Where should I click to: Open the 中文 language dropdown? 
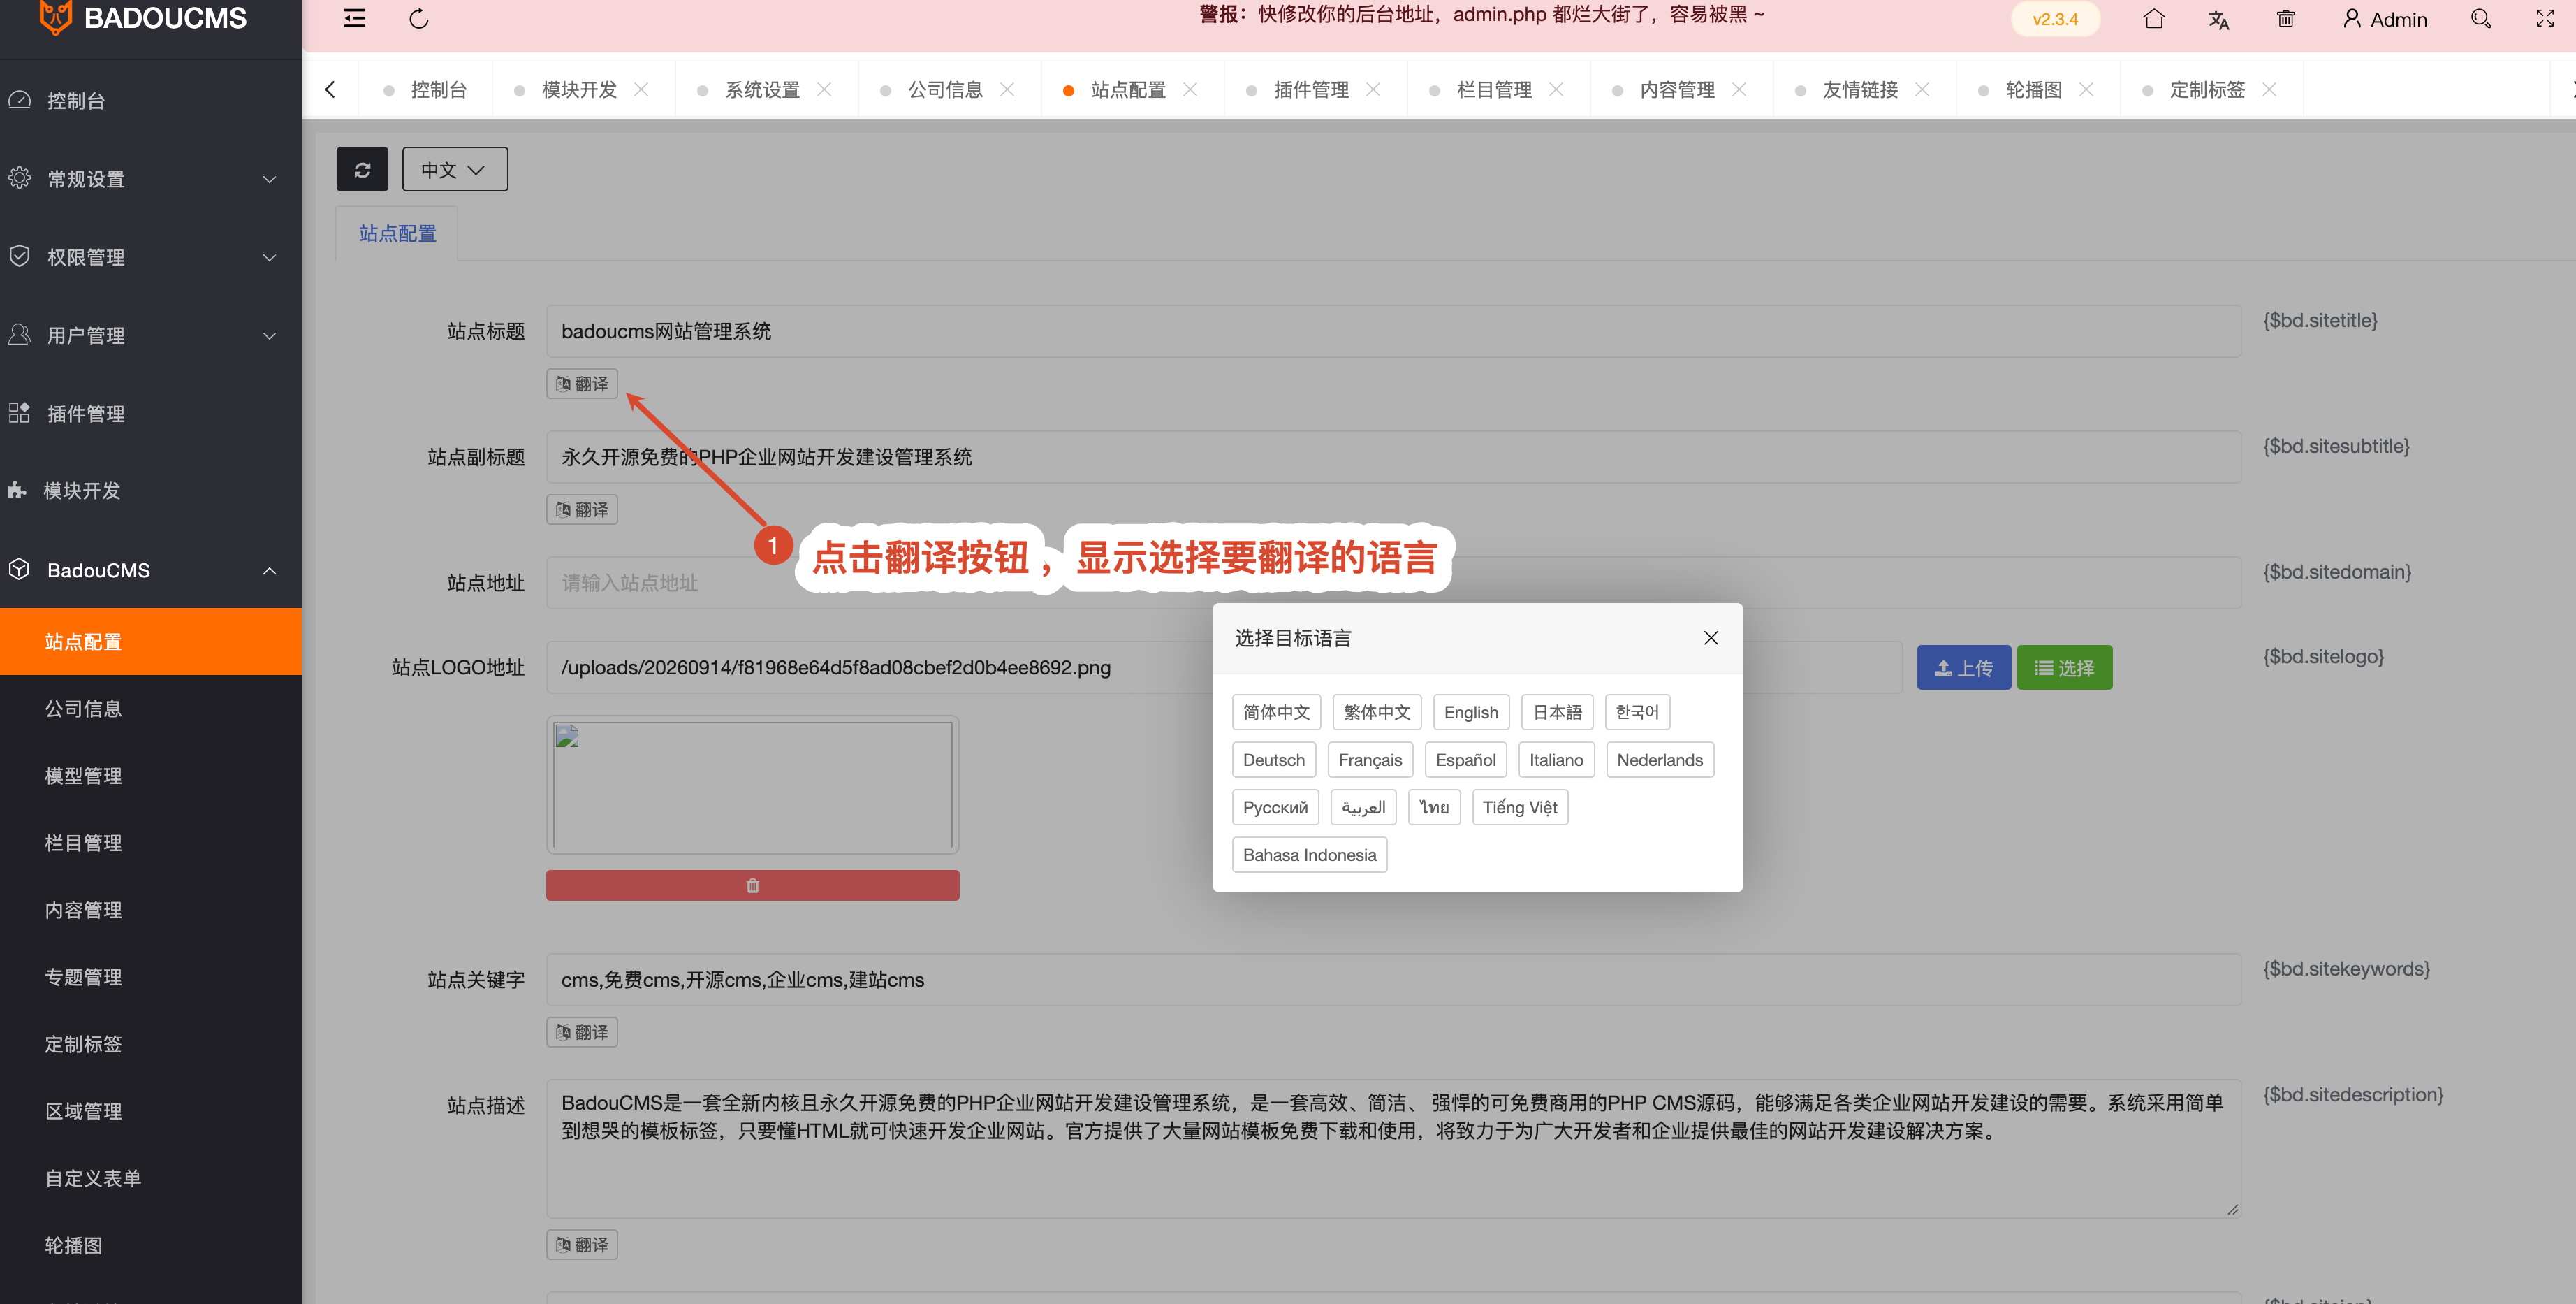point(455,169)
